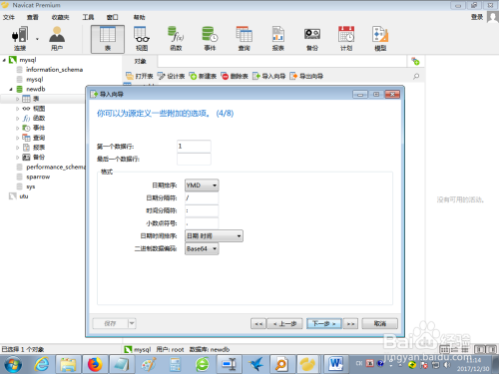
Task: Select the sys database in tree
Action: [x=31, y=187]
